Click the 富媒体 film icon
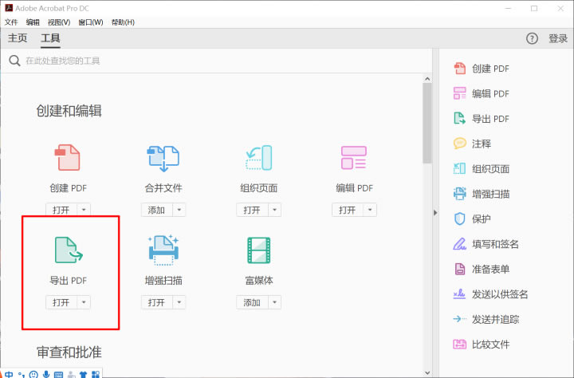The height and width of the screenshot is (378, 574). point(259,250)
